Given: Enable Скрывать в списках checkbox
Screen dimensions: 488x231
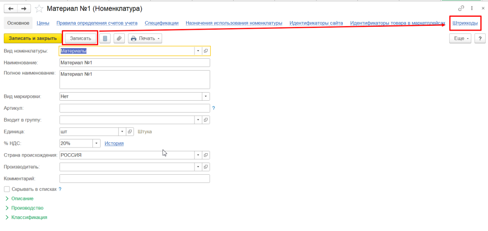Looking at the screenshot, I should (x=7, y=189).
